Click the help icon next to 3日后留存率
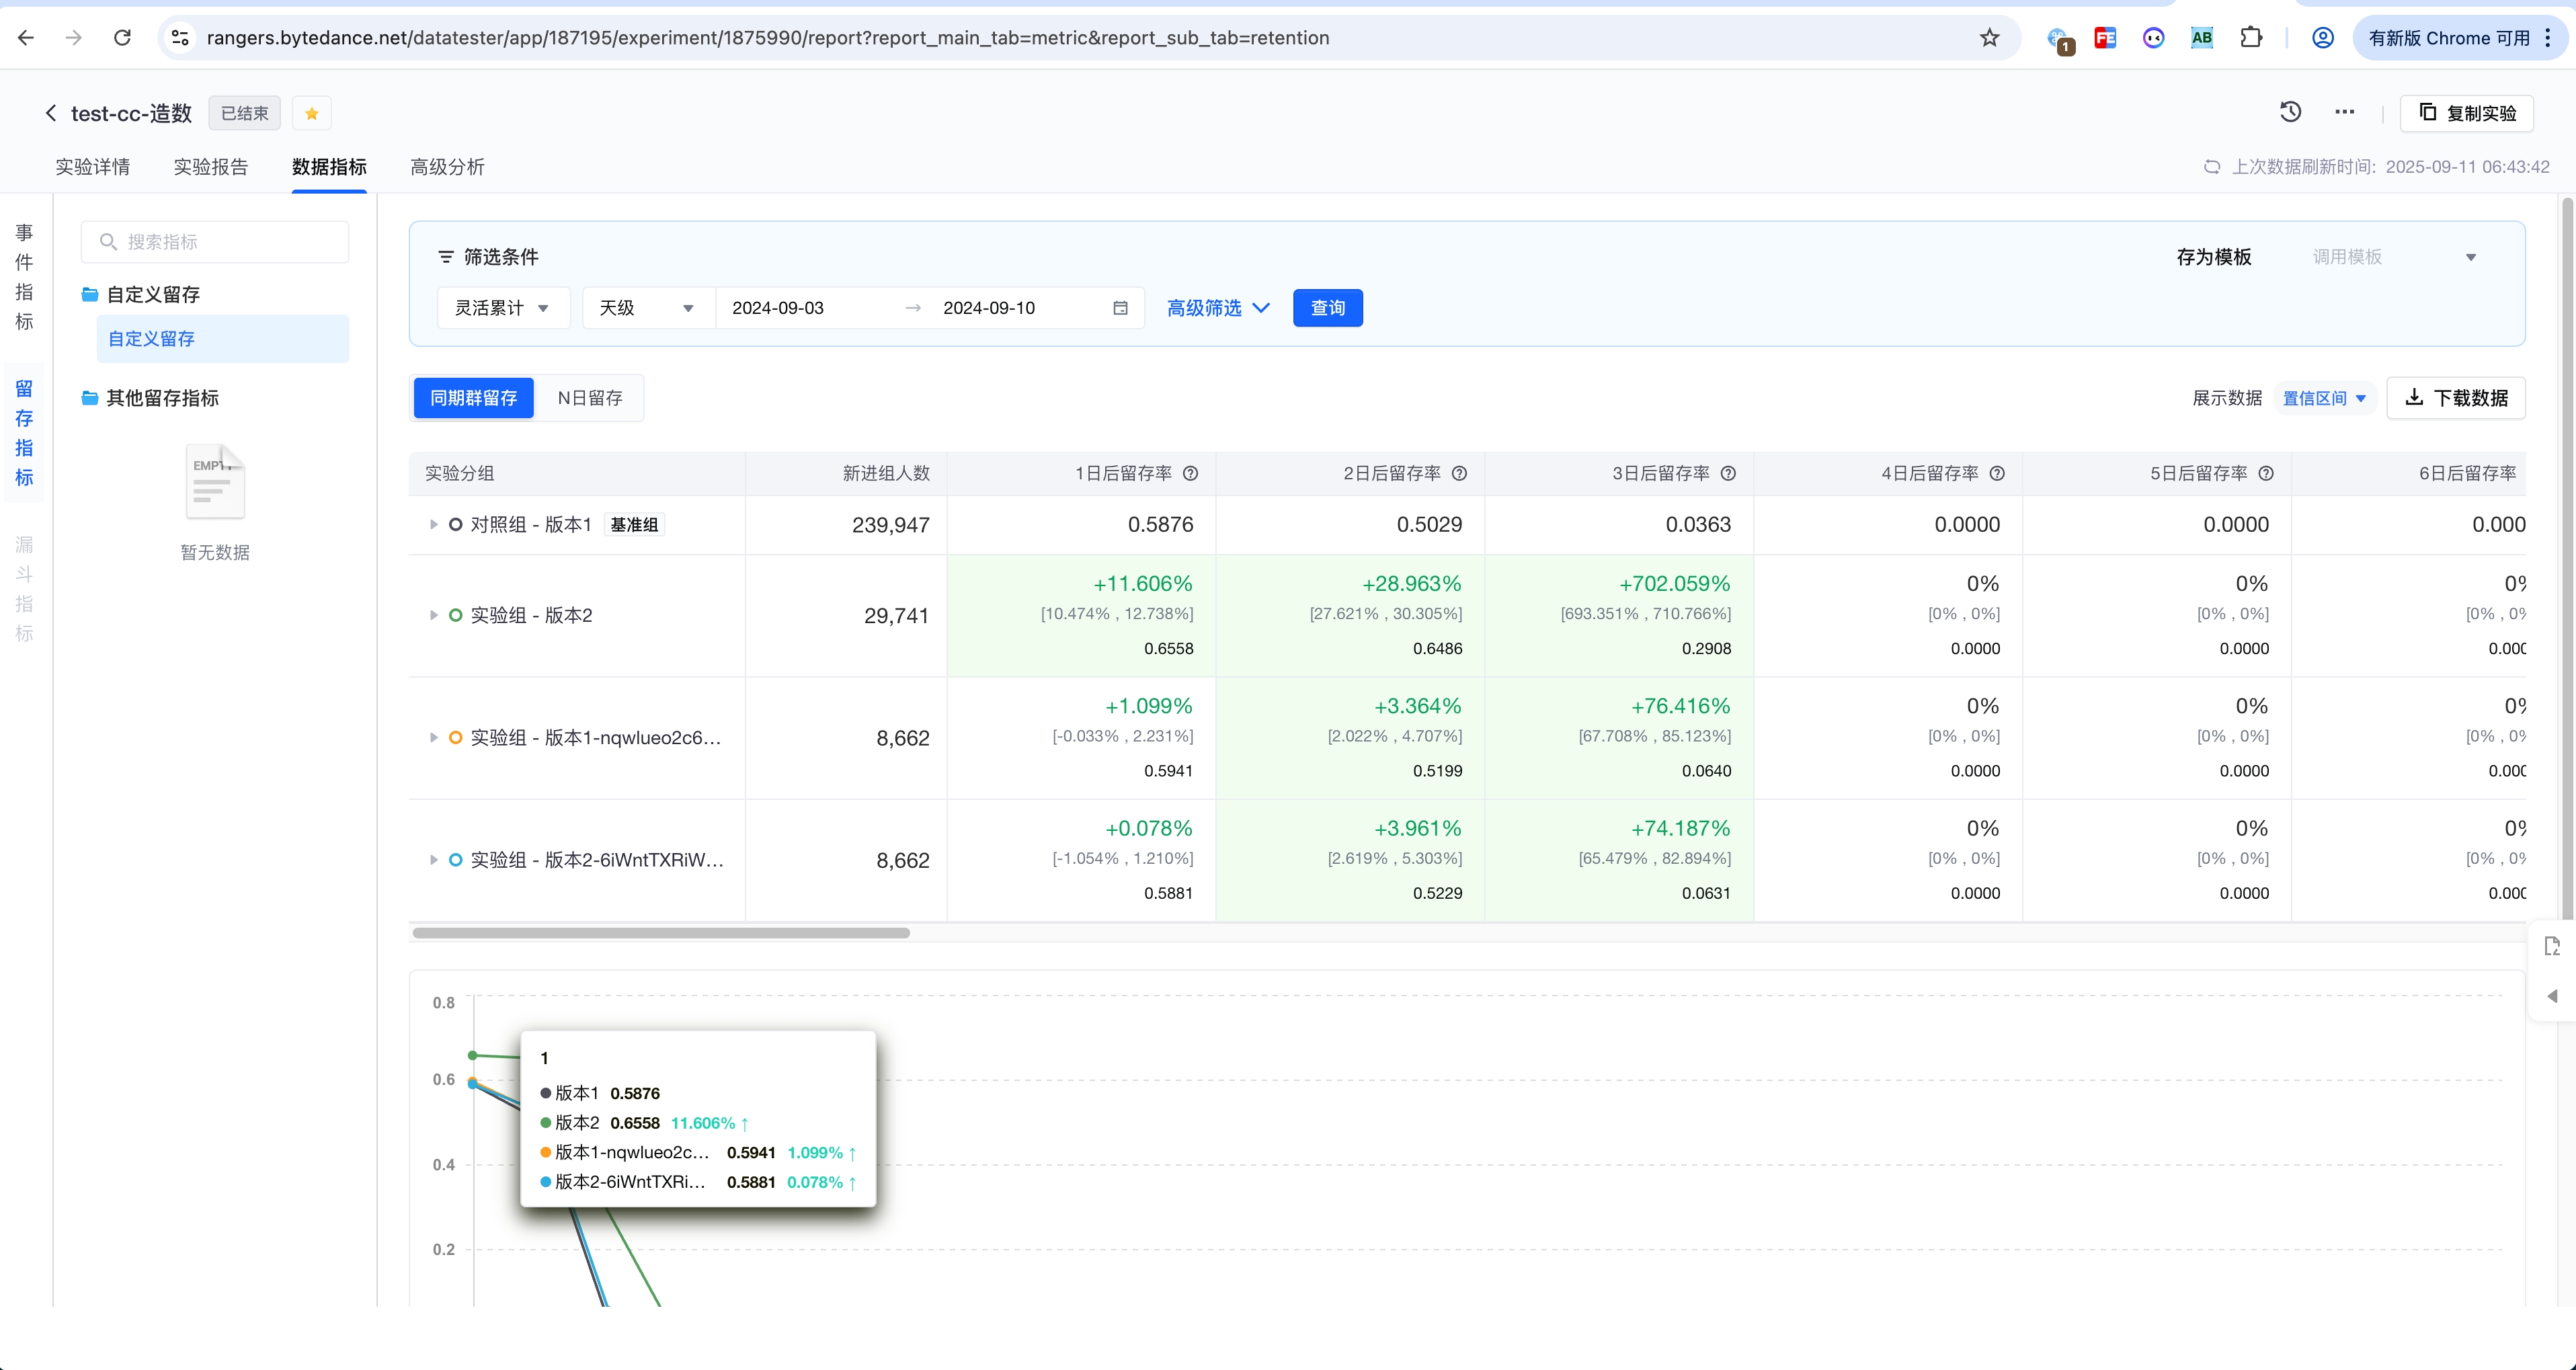Viewport: 2576px width, 1370px height. (1727, 474)
